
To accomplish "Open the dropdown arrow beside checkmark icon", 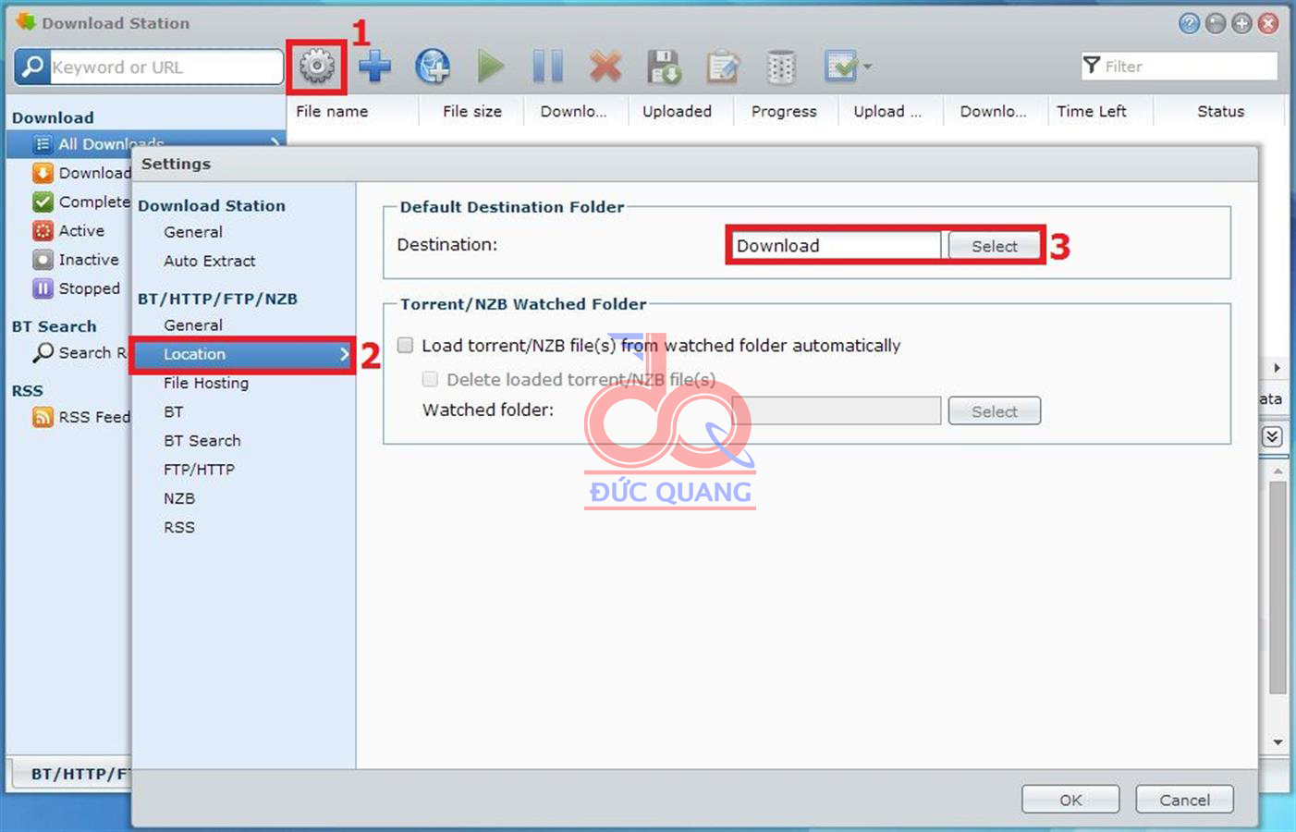I will pyautogui.click(x=867, y=67).
